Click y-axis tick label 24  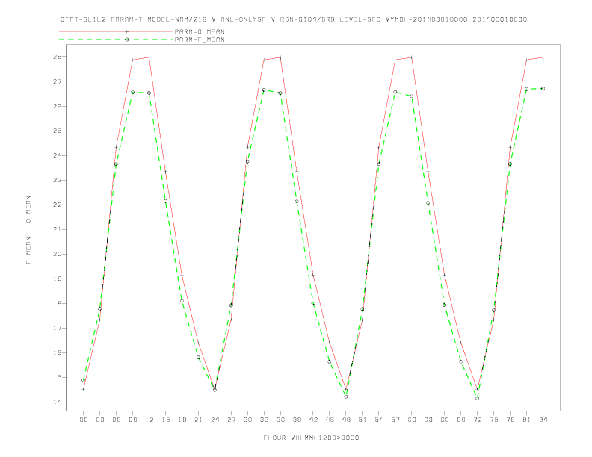click(57, 155)
